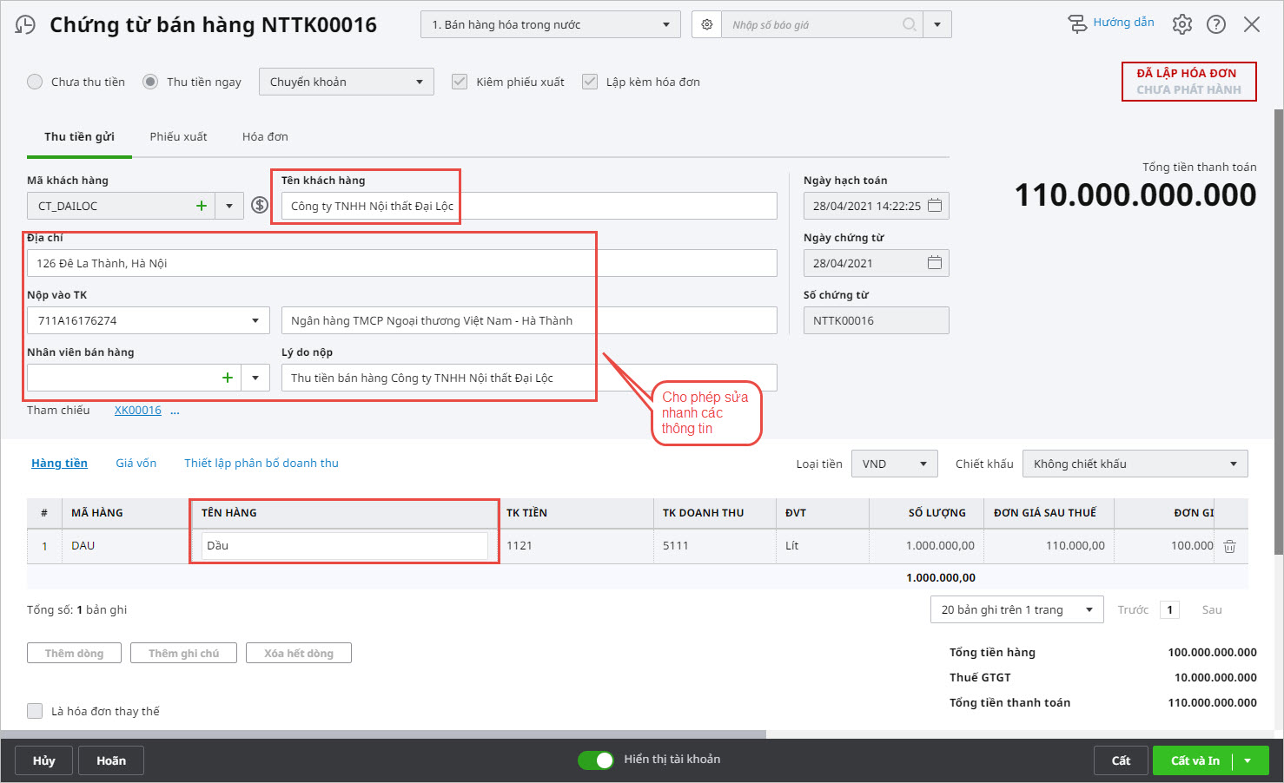Open the help question mark icon
1284x783 pixels.
[x=1216, y=24]
